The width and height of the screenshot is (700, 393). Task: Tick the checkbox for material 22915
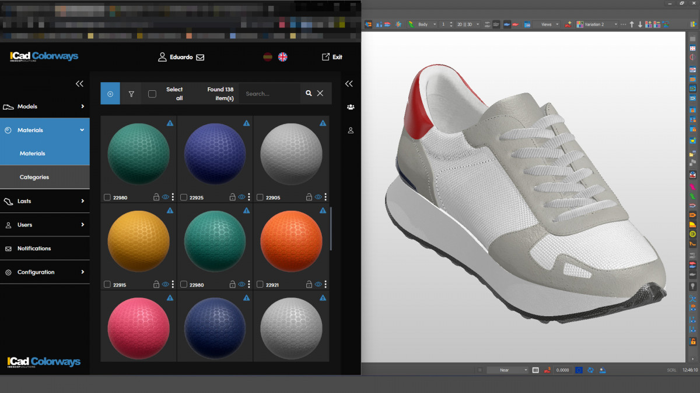click(x=107, y=285)
